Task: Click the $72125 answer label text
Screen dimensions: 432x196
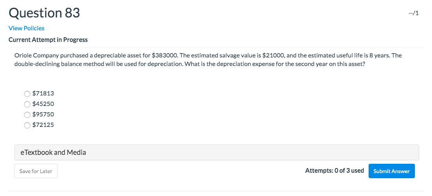Action: coord(43,125)
